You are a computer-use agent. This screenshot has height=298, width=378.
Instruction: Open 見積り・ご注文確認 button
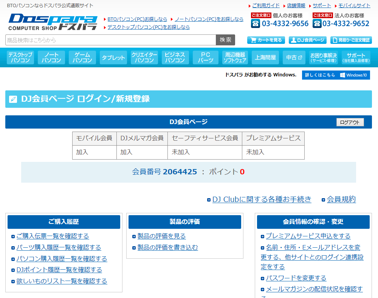click(x=351, y=40)
